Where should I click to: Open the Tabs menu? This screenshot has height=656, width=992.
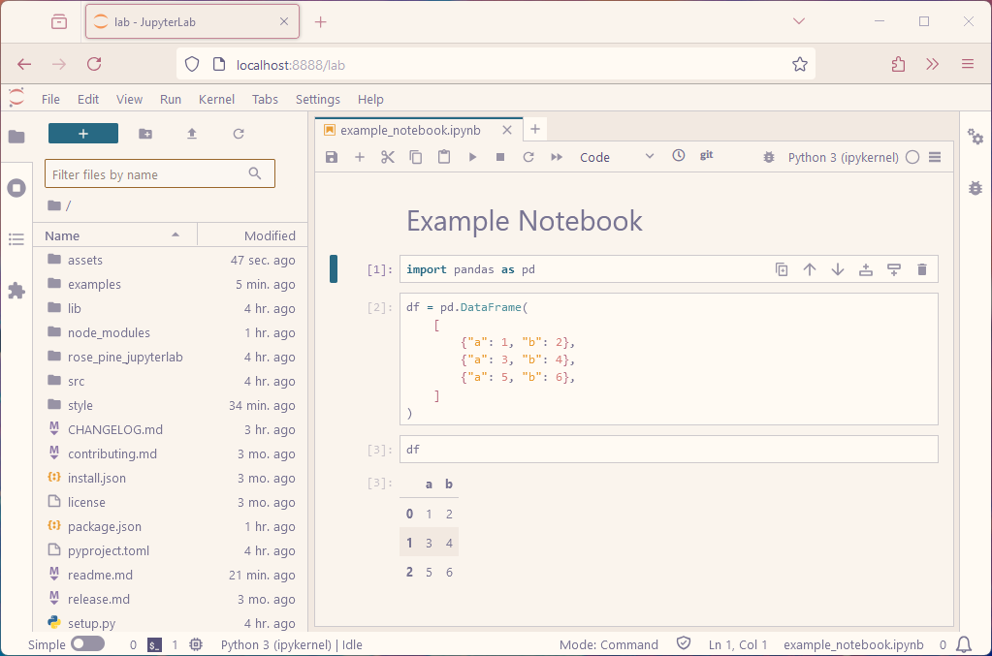tap(265, 99)
